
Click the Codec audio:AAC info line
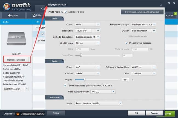point(11,73)
